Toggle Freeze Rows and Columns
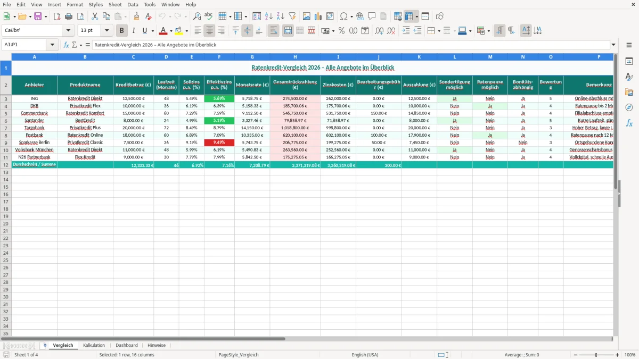Viewport: 639px width, 359px height. (x=409, y=16)
